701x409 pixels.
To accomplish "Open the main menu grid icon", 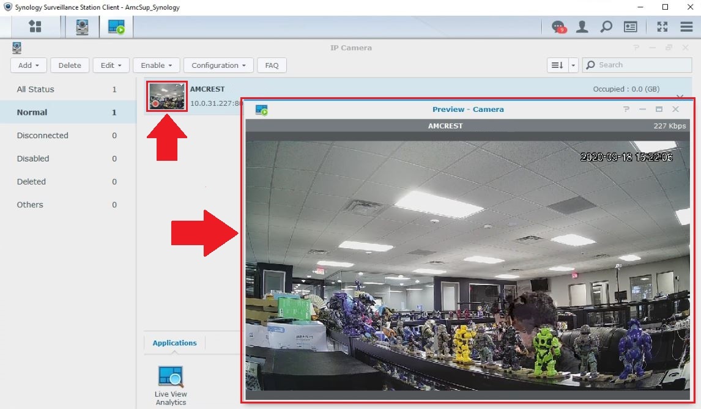I will tap(35, 27).
